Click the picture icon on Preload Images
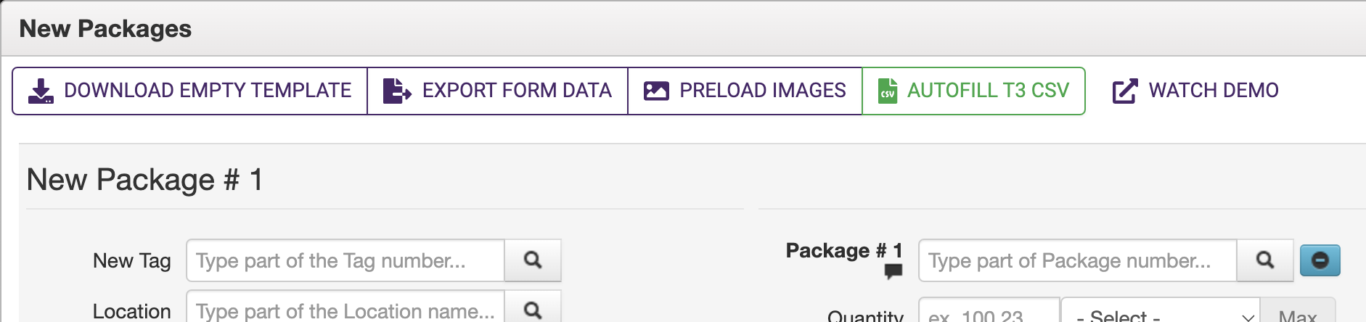 pyautogui.click(x=656, y=91)
